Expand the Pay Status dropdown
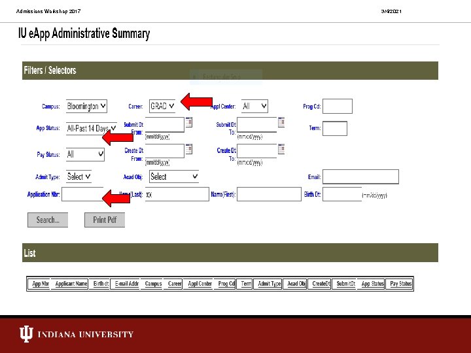 click(x=85, y=154)
